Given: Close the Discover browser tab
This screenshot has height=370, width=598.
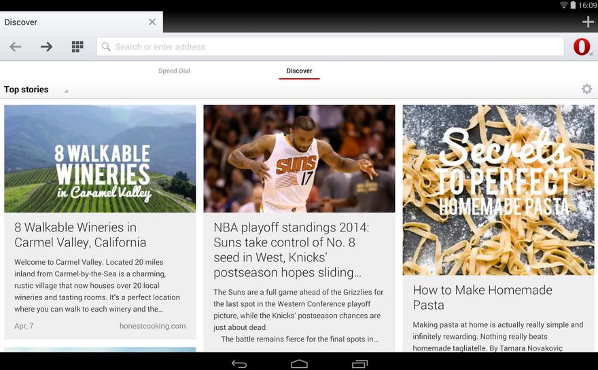Looking at the screenshot, I should point(152,22).
